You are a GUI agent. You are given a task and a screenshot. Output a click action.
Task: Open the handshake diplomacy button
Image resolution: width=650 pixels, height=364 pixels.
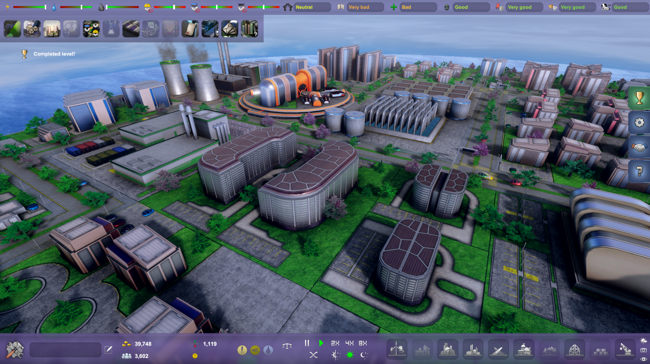[x=639, y=147]
